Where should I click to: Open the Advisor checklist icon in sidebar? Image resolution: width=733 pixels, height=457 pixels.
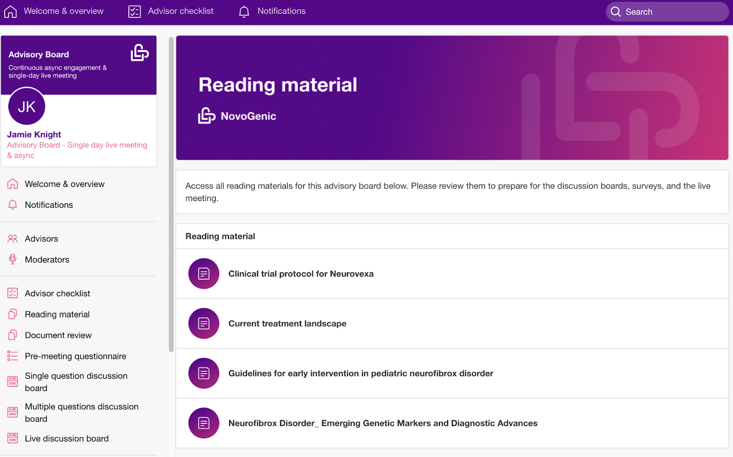[x=13, y=293]
